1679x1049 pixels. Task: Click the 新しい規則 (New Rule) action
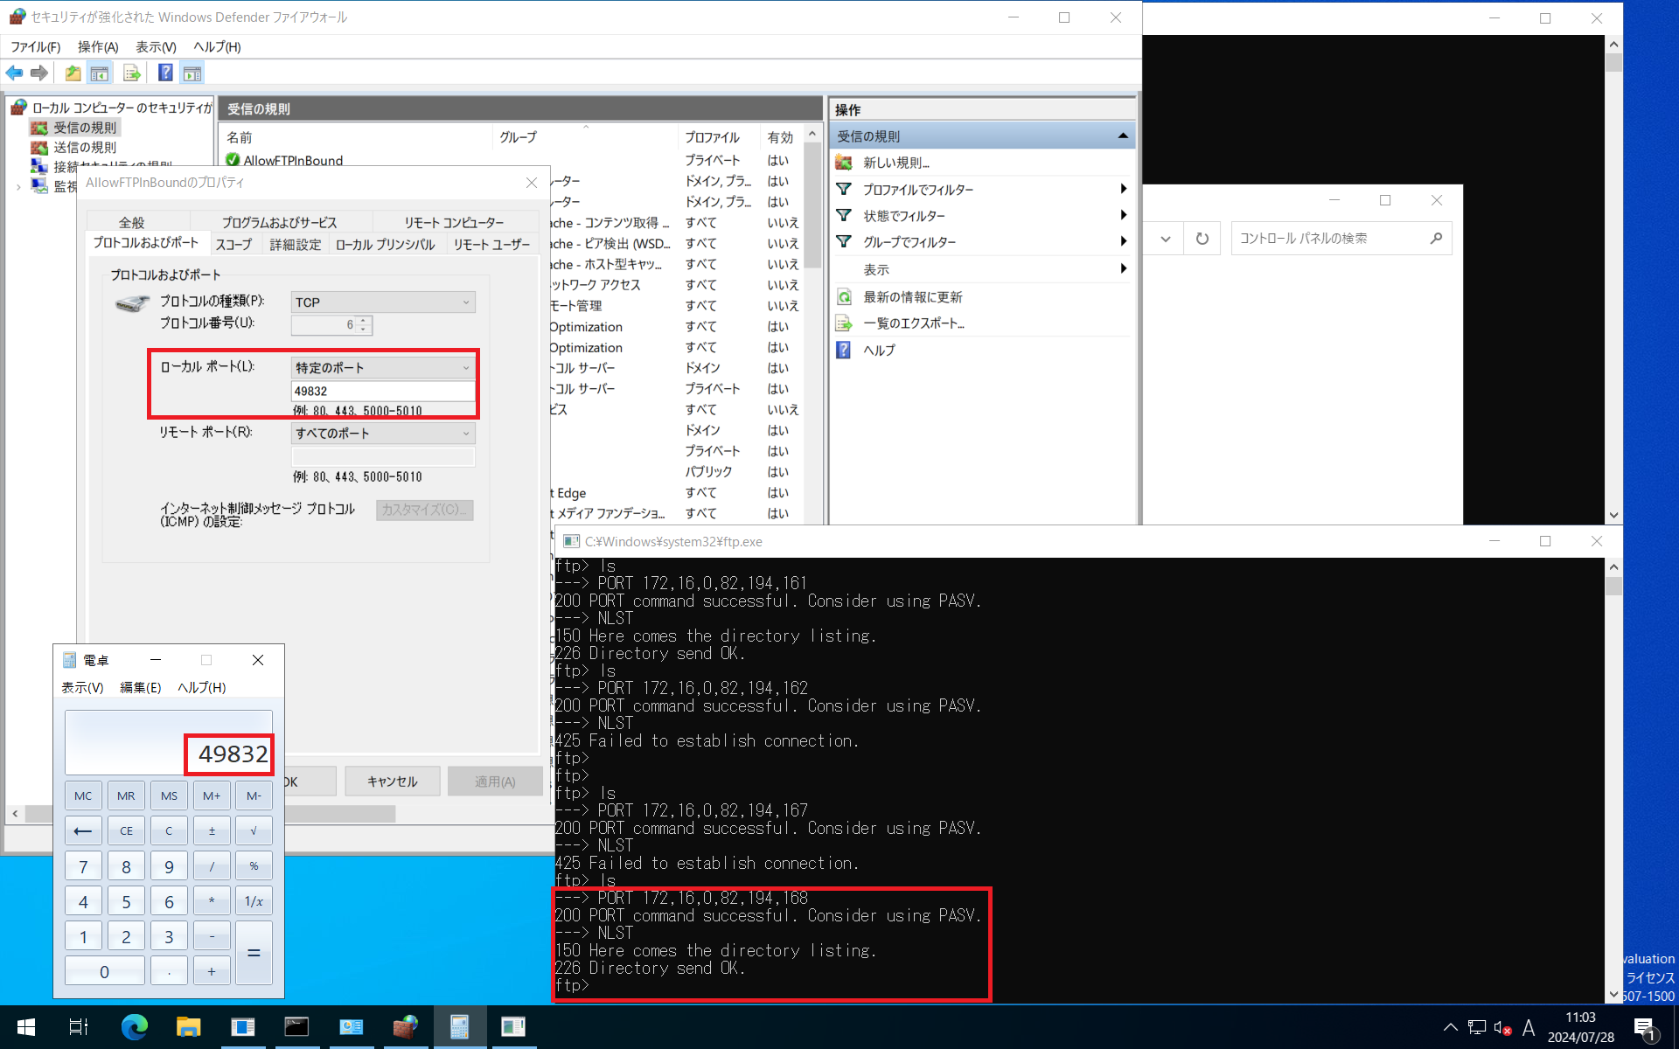click(x=895, y=163)
